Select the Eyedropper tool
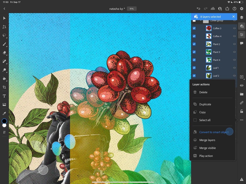 point(4,113)
